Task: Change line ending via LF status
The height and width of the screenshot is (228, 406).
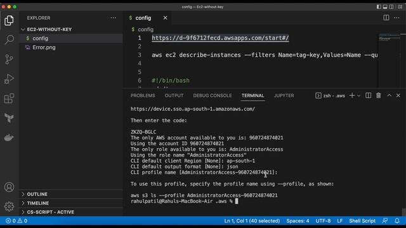Action: pos(340,221)
